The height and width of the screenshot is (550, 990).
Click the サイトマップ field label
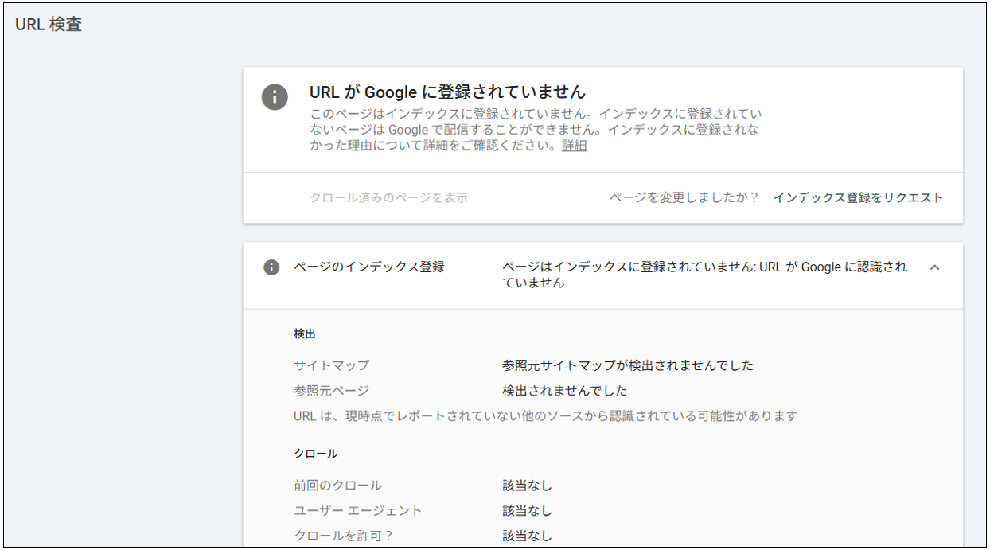(x=331, y=365)
